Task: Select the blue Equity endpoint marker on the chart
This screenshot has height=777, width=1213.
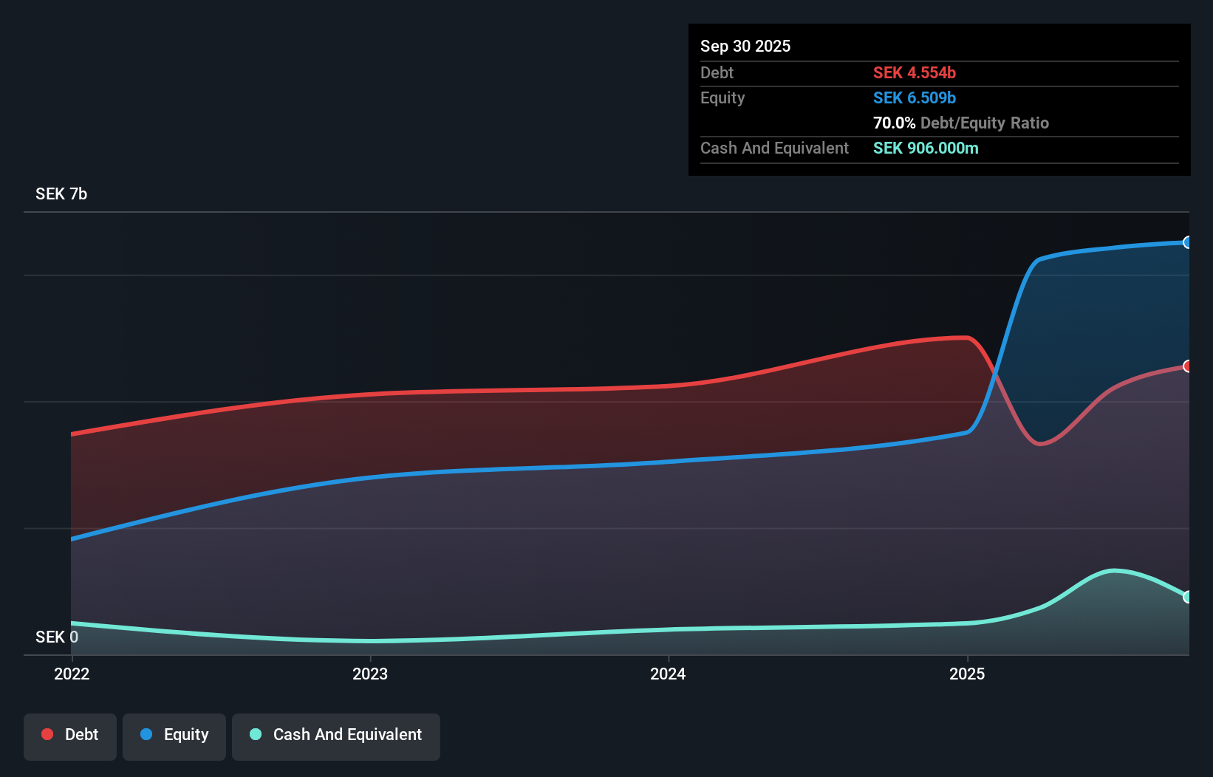Action: [1188, 242]
